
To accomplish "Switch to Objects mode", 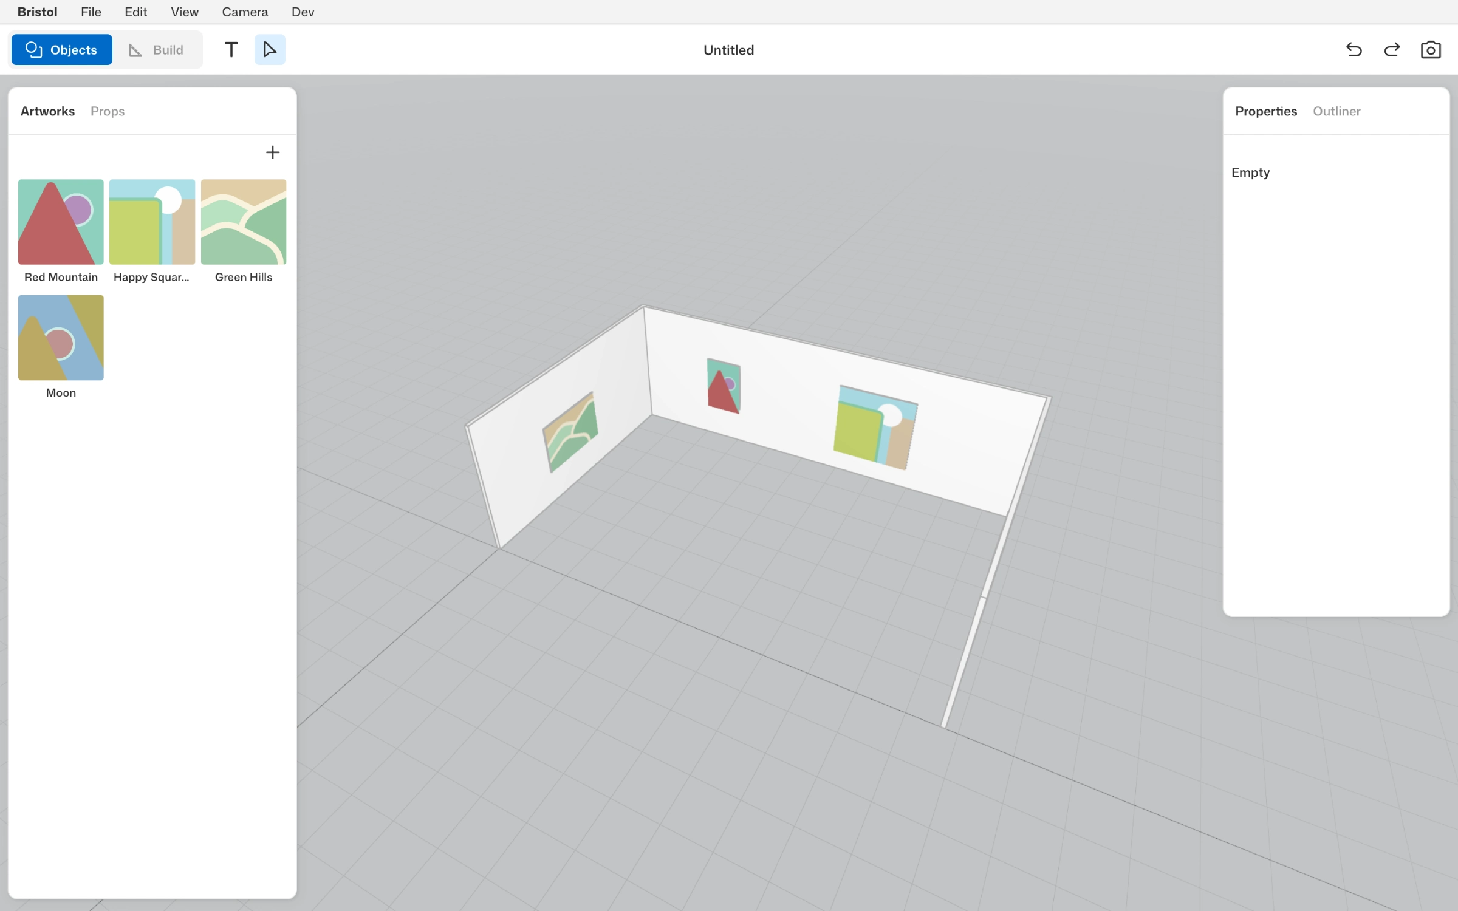I will click(62, 50).
